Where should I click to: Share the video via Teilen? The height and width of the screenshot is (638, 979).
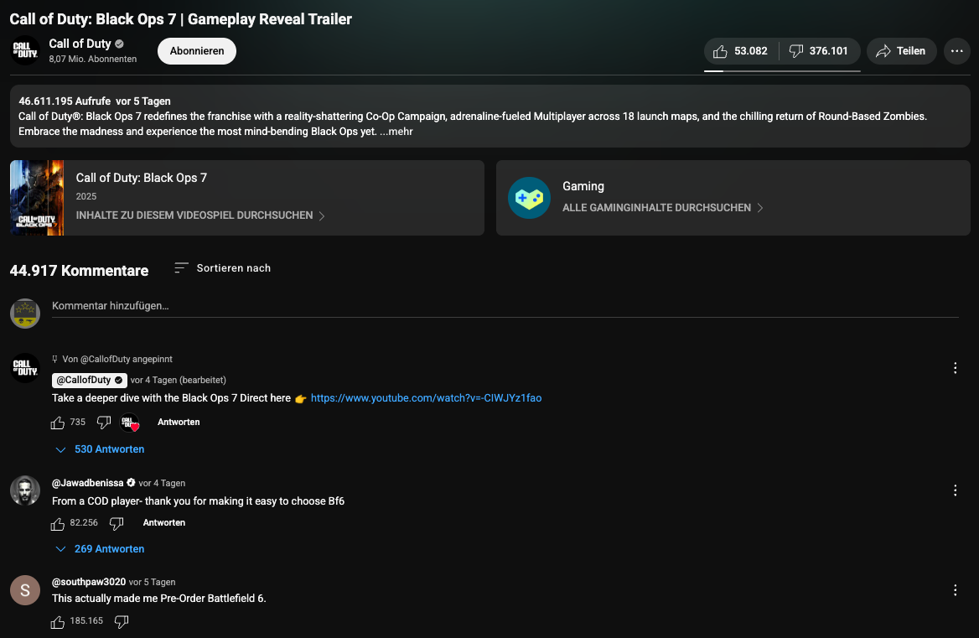[901, 51]
